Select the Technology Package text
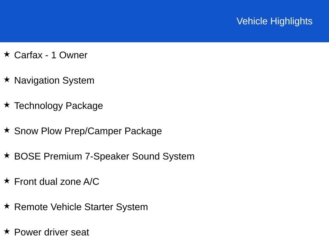 pos(58,106)
